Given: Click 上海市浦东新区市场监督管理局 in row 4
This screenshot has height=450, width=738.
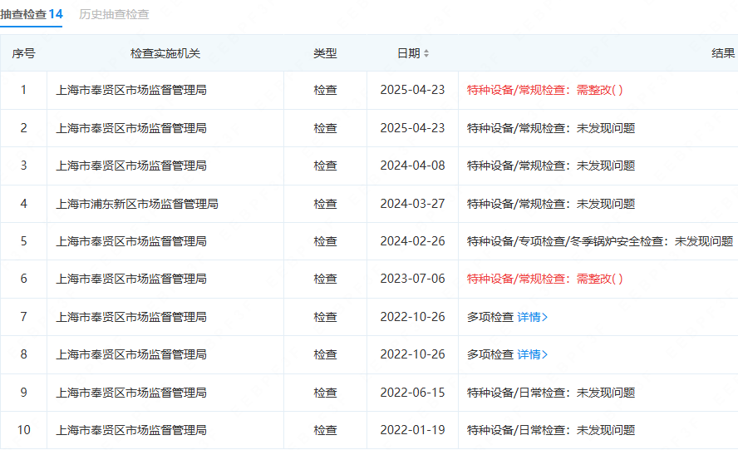Looking at the screenshot, I should point(137,204).
